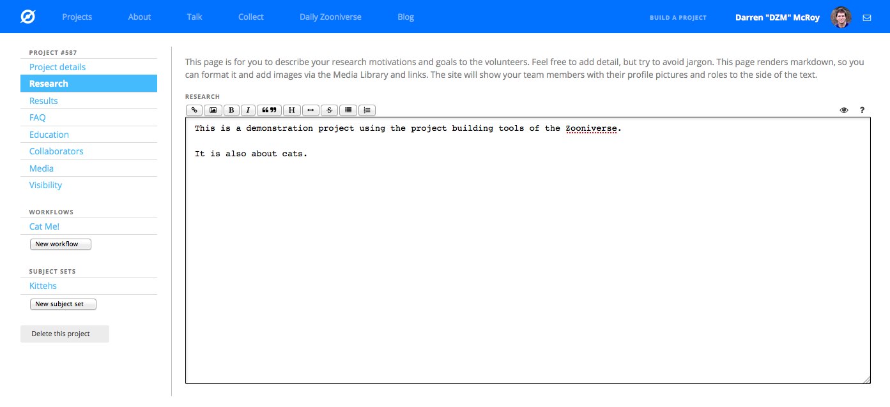Open markdown help question mark
The width and height of the screenshot is (890, 407).
pos(862,110)
